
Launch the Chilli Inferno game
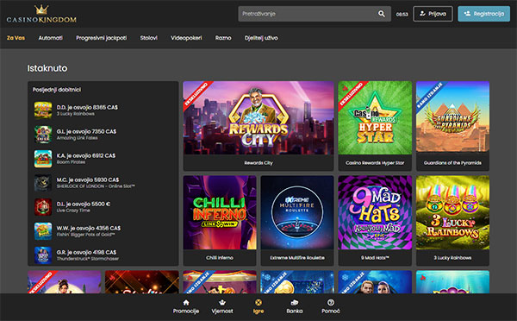tap(220, 212)
